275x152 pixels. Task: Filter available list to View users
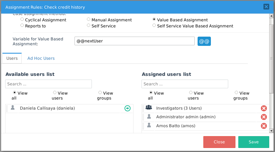click(55, 93)
